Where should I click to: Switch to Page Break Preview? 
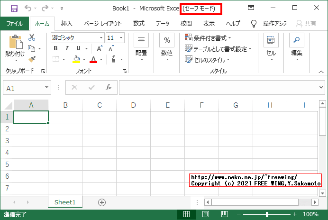(225, 214)
